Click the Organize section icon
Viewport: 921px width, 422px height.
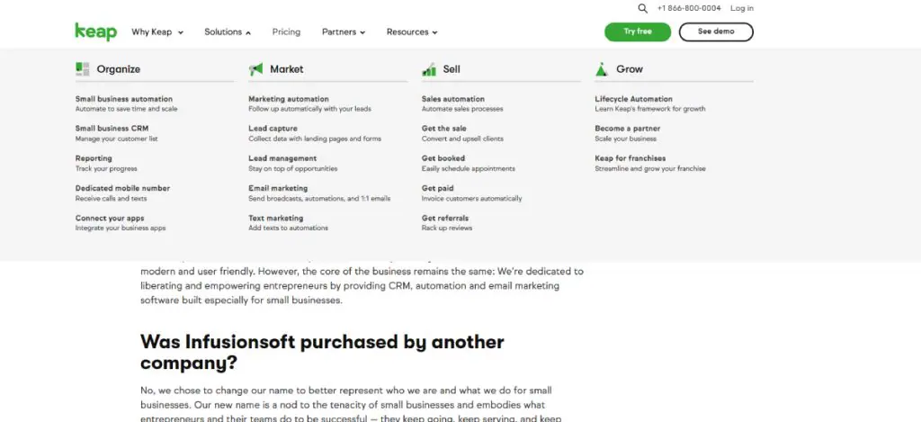83,68
